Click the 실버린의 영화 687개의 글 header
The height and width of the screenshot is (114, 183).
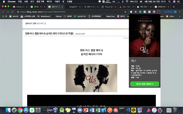(35, 23)
